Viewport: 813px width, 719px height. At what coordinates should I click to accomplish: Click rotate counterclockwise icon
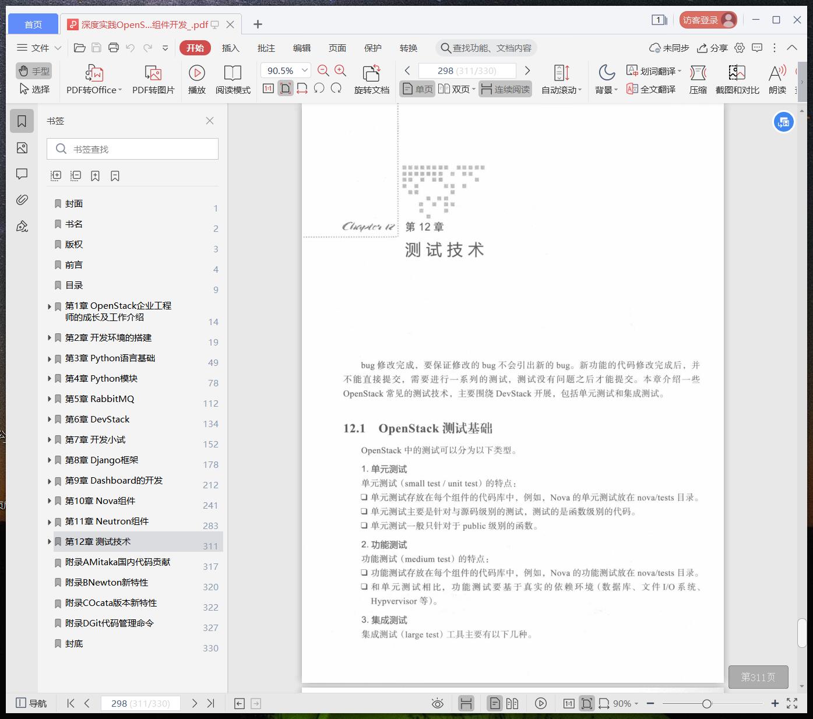(x=319, y=89)
